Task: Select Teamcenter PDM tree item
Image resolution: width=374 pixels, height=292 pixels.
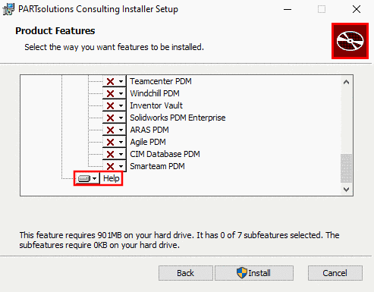Action: tap(161, 81)
